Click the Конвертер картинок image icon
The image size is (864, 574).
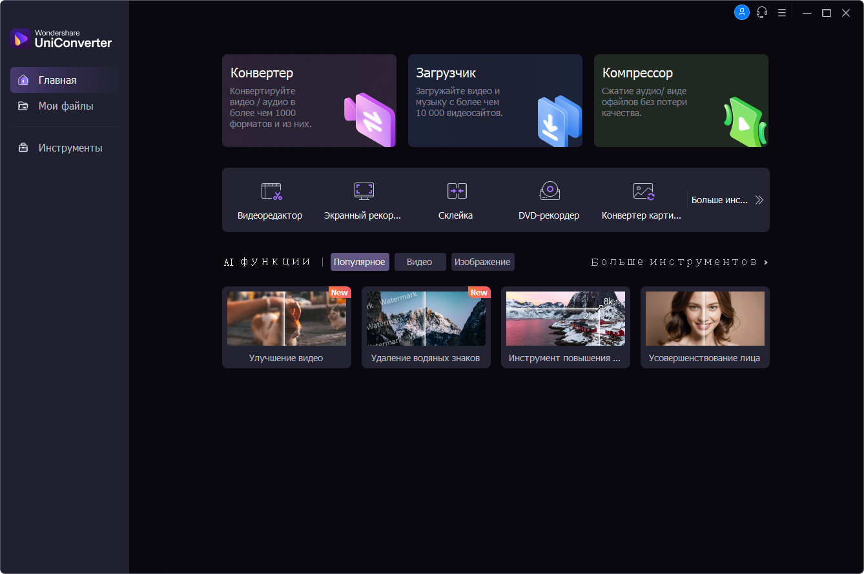[x=644, y=191]
